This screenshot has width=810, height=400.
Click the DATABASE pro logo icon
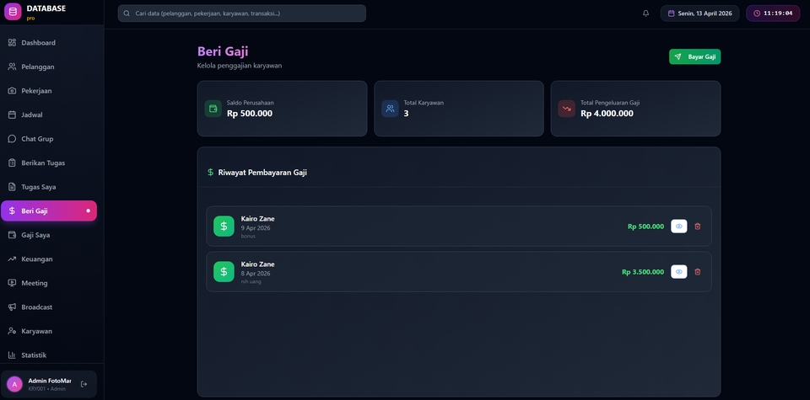[13, 11]
